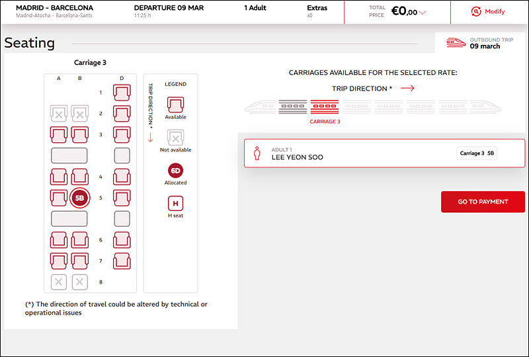Pick seat 4D
Screen dimensions: 529x357
coord(122,177)
